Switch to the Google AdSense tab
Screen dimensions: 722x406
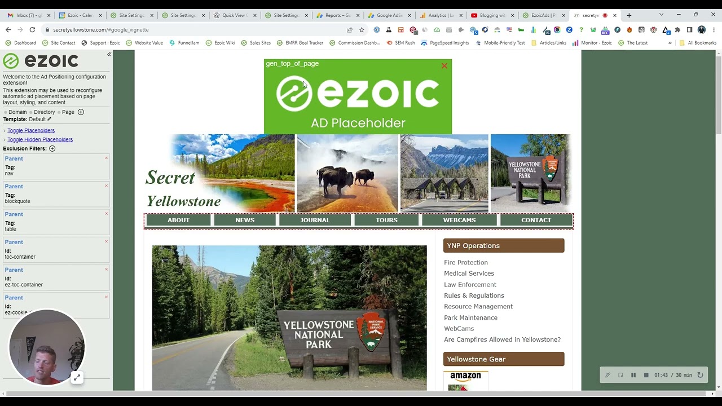[389, 15]
